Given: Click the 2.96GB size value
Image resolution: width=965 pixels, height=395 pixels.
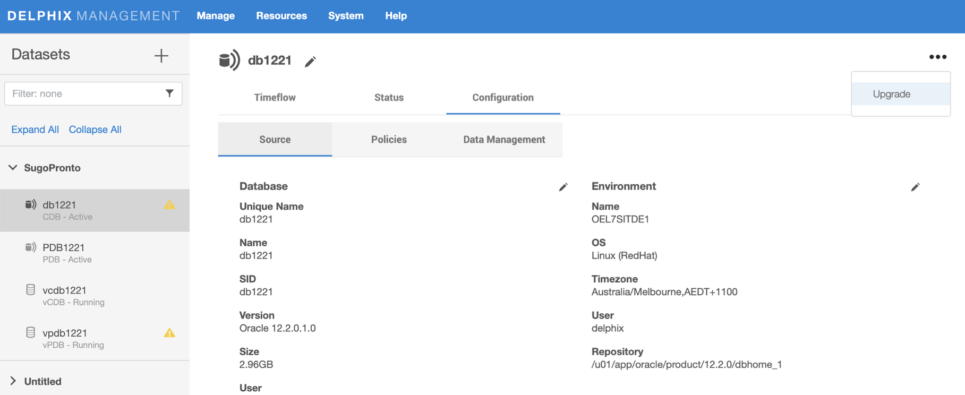Looking at the screenshot, I should tap(256, 365).
